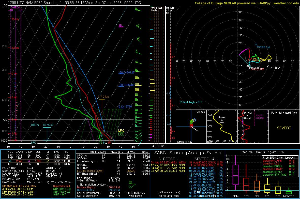The image size is (300, 199).
Task: Click '79 deg' in Storm Slinky panel
Action: point(201,112)
